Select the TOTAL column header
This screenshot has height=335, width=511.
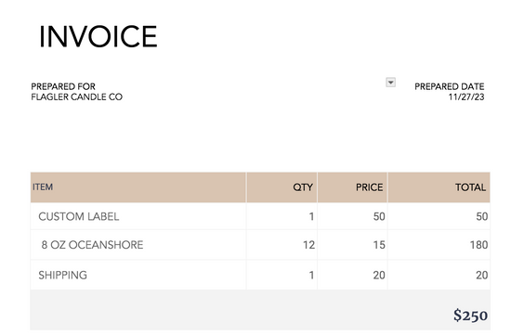coord(439,187)
